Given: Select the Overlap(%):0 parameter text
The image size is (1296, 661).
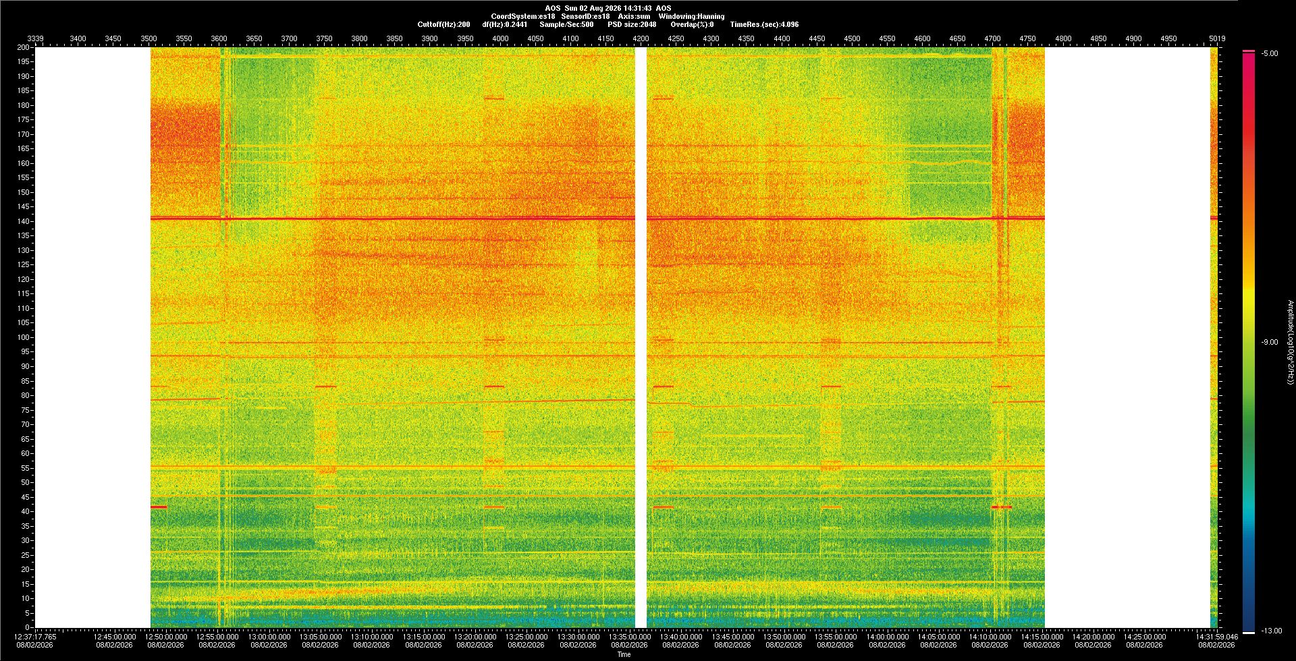Looking at the screenshot, I should point(692,24).
